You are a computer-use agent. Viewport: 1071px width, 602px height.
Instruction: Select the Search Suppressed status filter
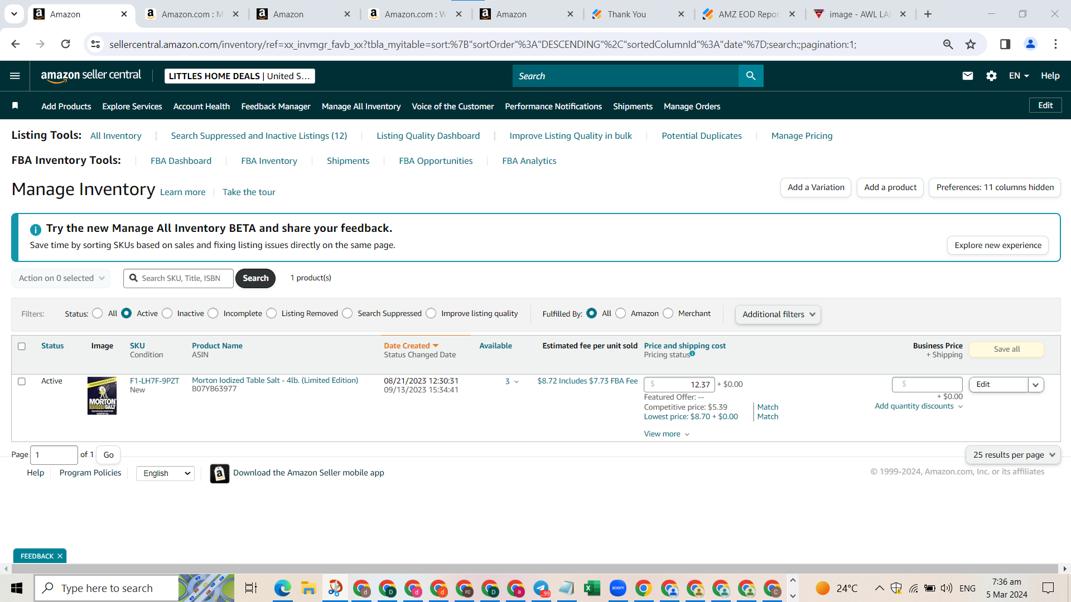coord(348,313)
